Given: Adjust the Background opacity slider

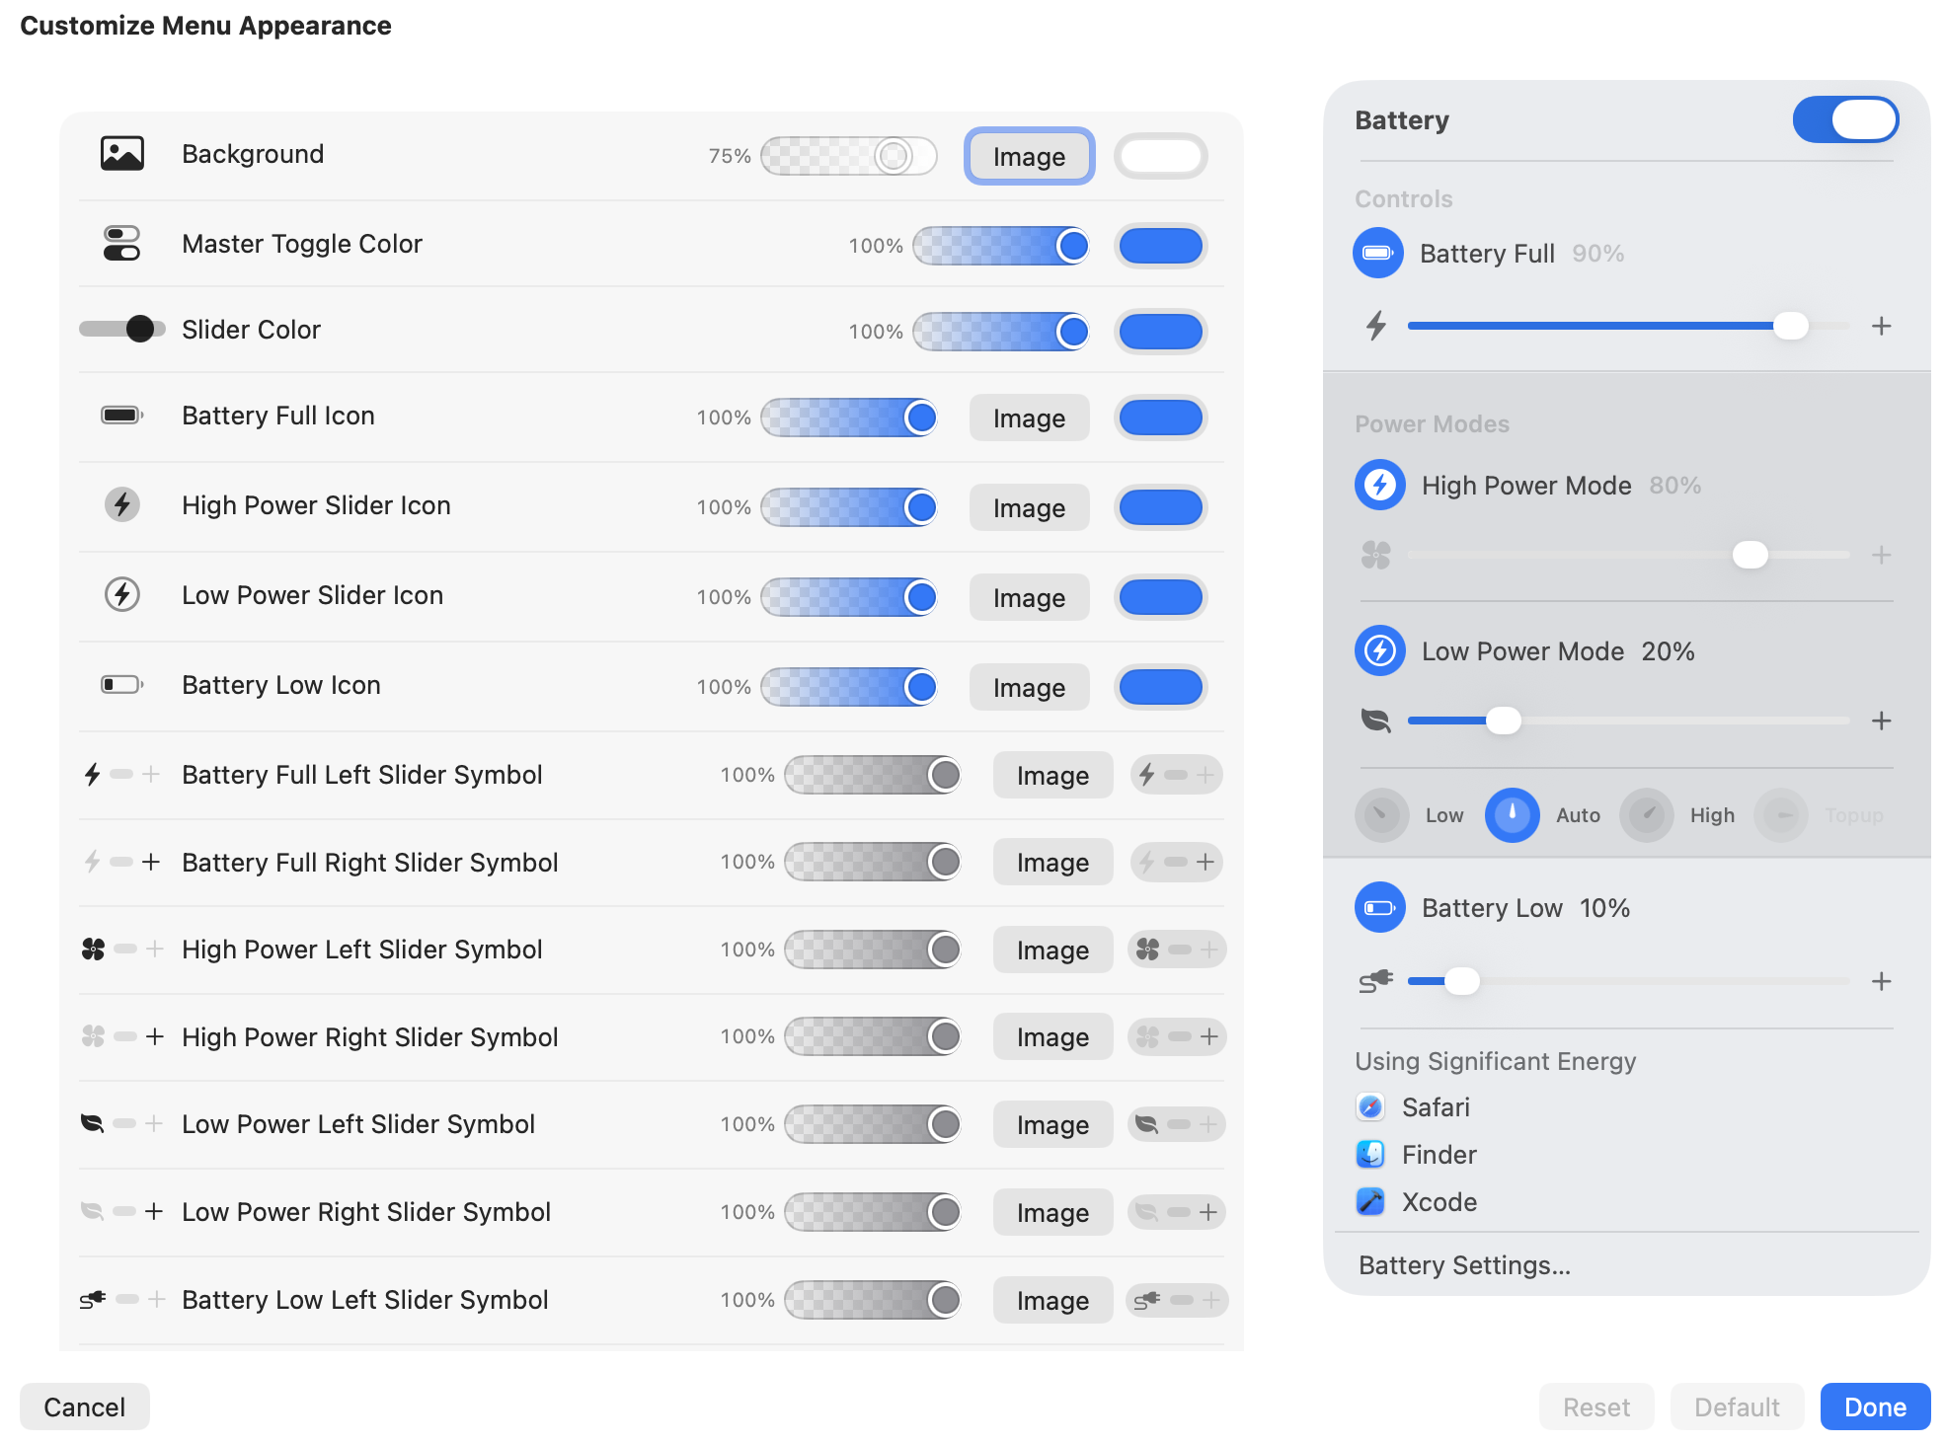Looking at the screenshot, I should 849,156.
